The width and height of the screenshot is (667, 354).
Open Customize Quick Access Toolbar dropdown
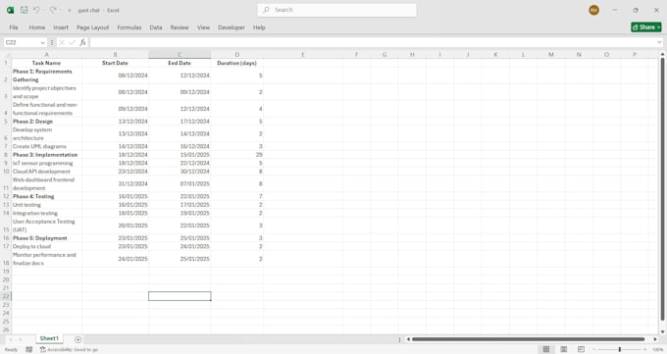click(70, 10)
